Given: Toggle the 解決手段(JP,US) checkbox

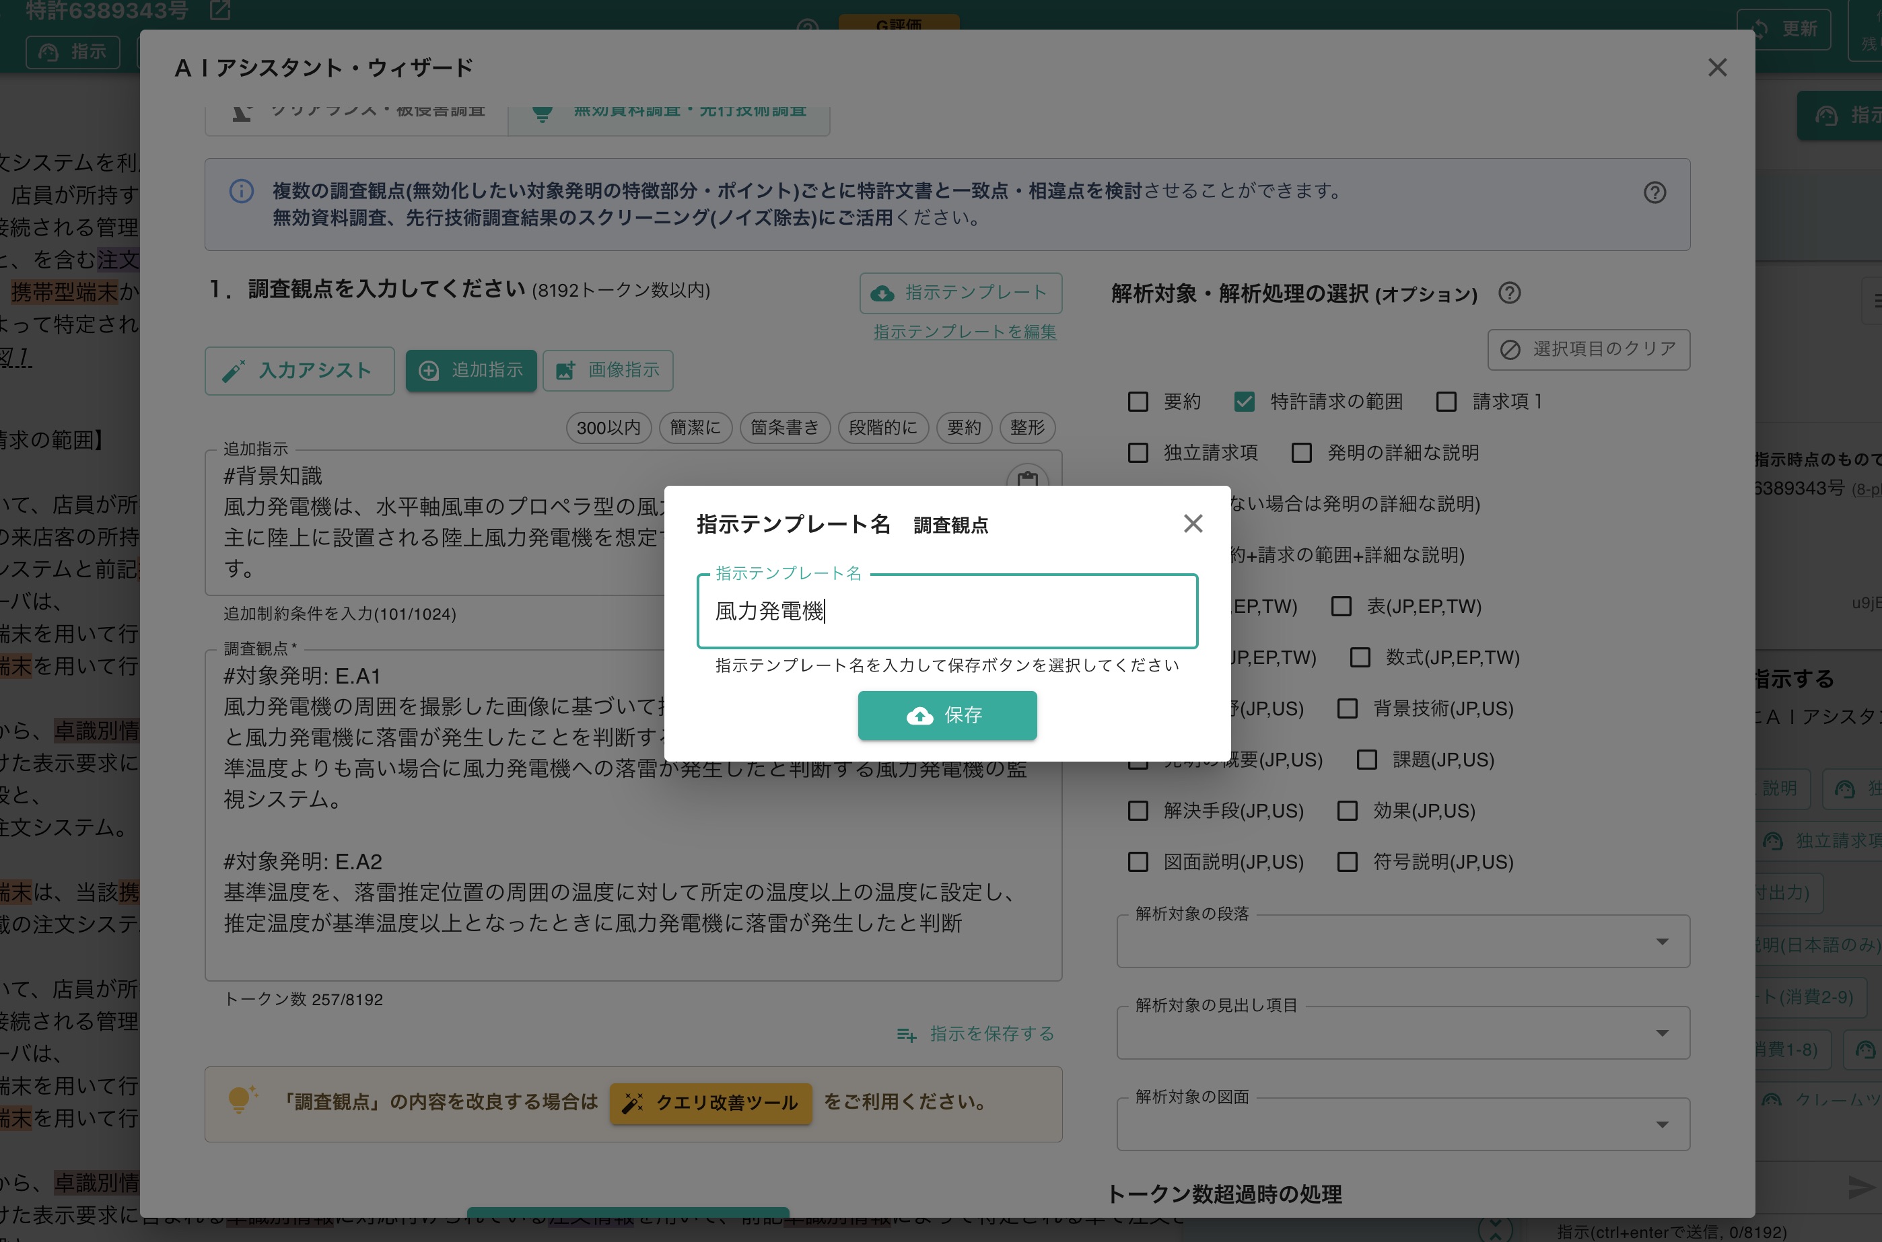Looking at the screenshot, I should click(x=1138, y=811).
